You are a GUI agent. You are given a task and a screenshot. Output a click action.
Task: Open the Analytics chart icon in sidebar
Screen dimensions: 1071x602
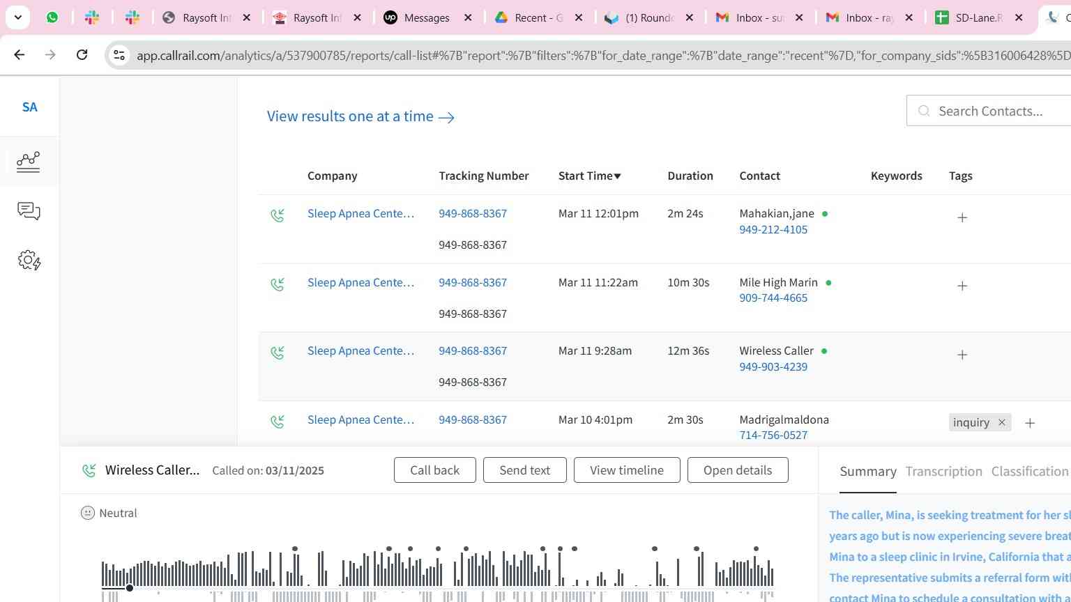click(x=29, y=162)
